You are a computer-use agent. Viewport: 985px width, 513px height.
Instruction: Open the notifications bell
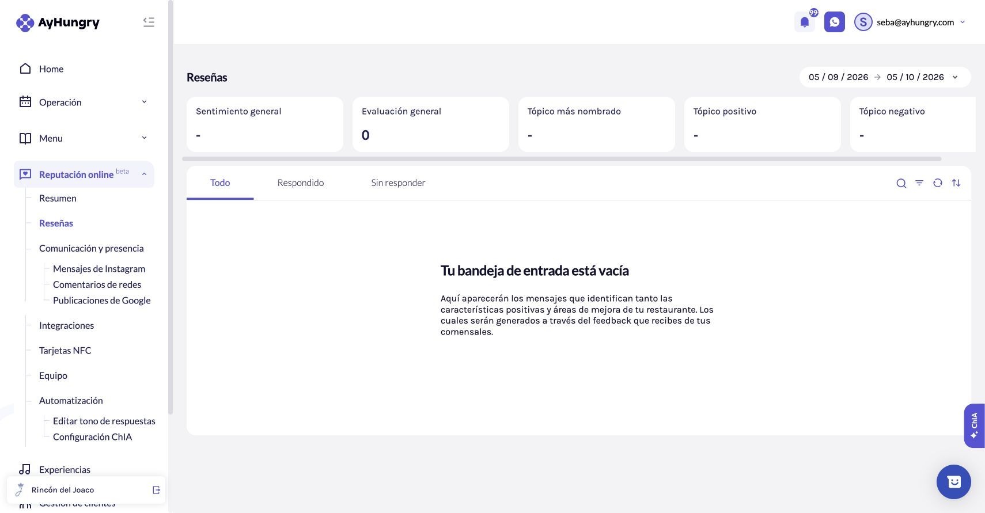coord(805,22)
